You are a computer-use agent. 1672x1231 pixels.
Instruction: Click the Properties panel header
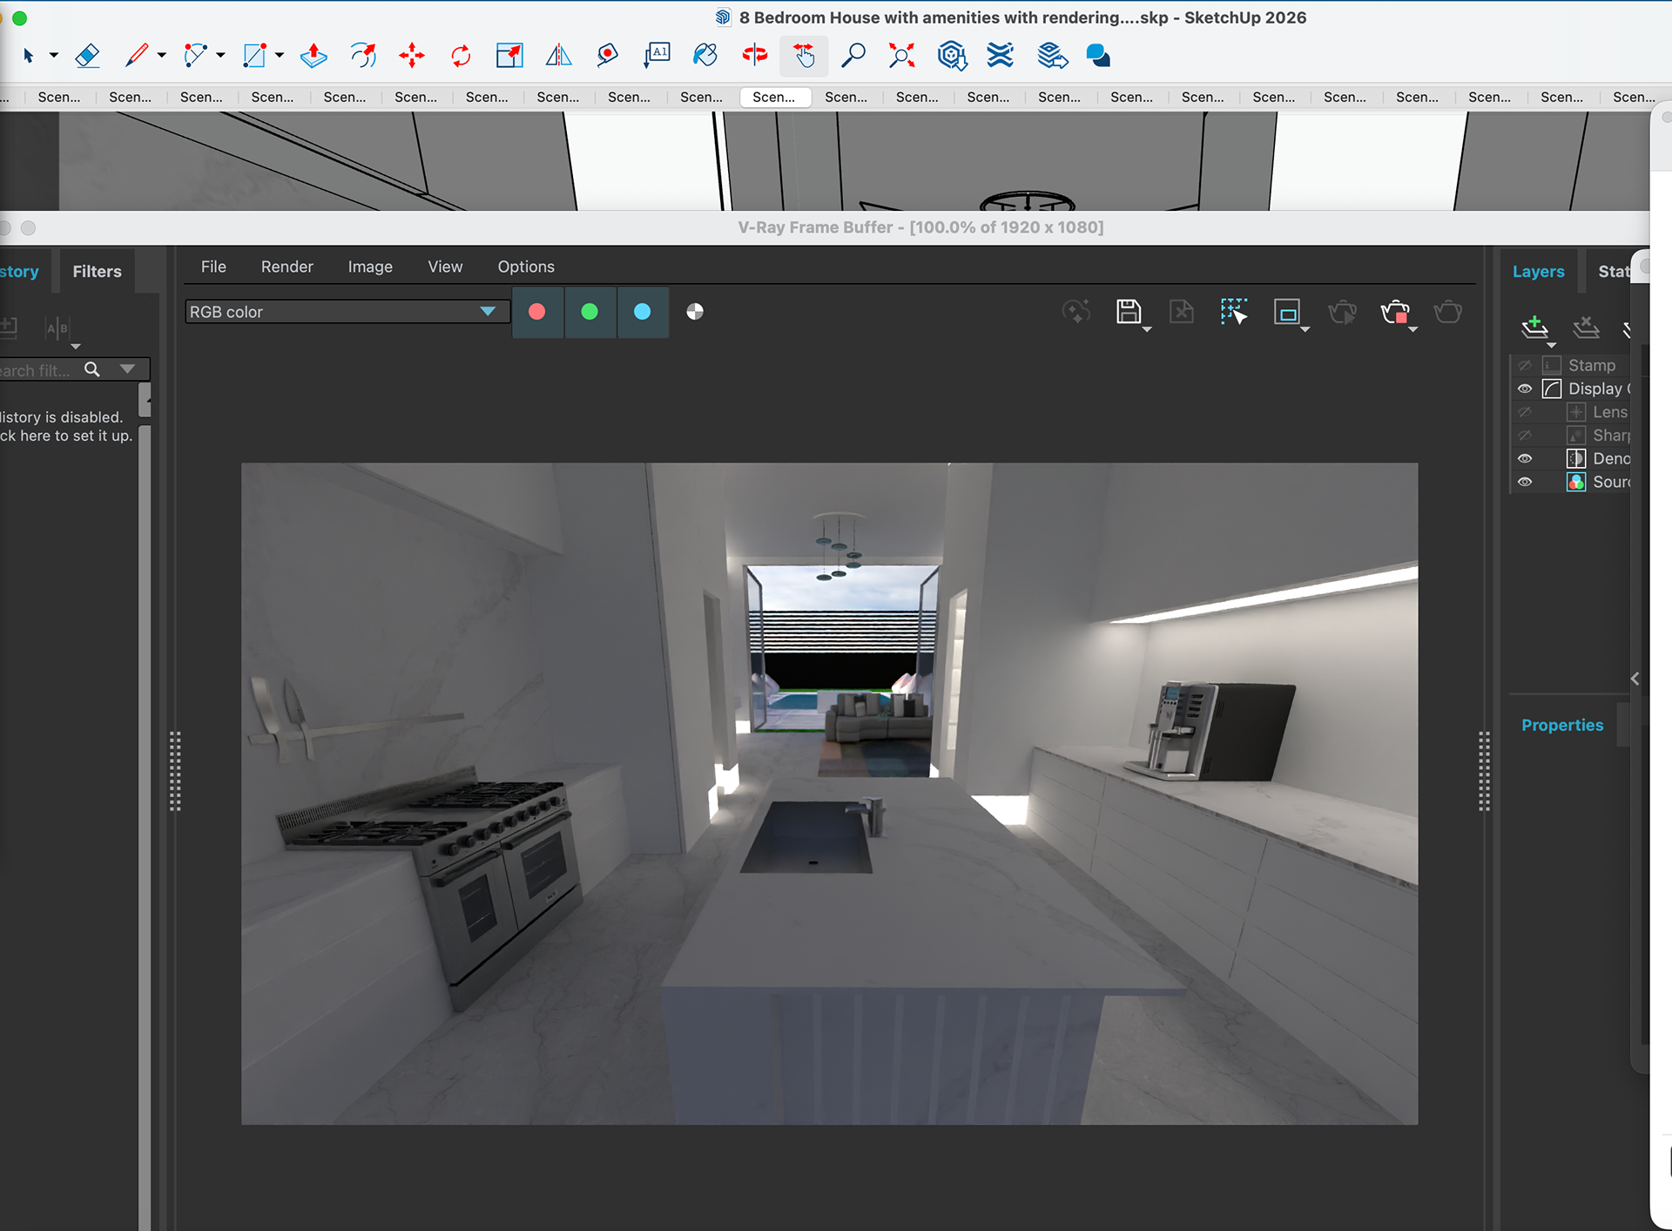click(x=1561, y=725)
